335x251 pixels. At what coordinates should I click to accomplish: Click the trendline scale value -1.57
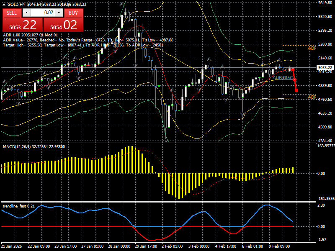point(322,239)
